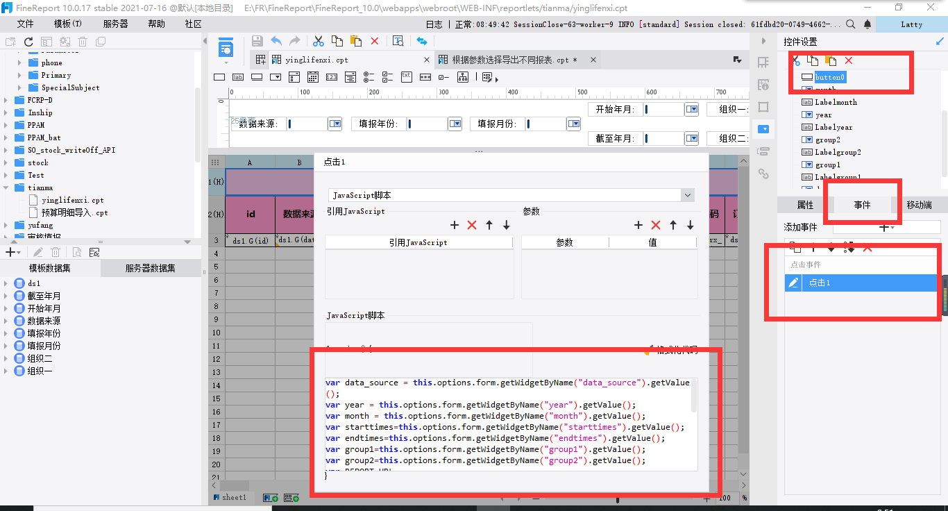This screenshot has height=511, width=948.
Task: Click the Paste icon in main toolbar
Action: click(356, 41)
